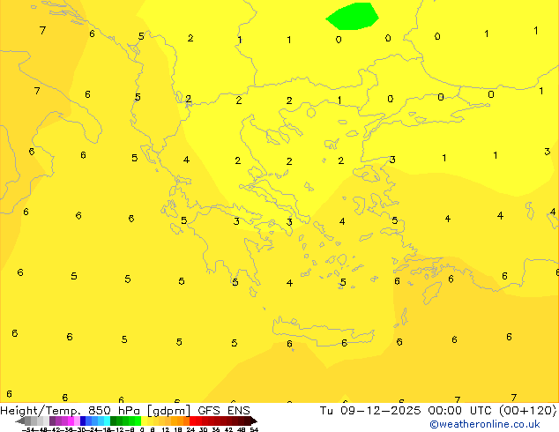Click the positive '54' label at the legend's right end
This screenshot has width=559, height=432.
(x=254, y=429)
